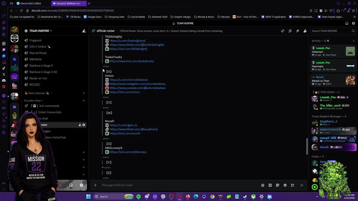Open the Th3Almighty TikTok link
Screen dimensions: 358x201
pyautogui.click(x=137, y=45)
